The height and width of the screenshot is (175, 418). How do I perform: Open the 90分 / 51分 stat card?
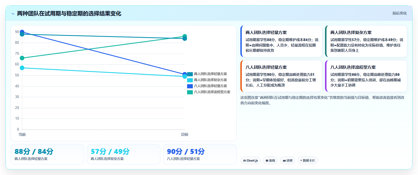pyautogui.click(x=200, y=154)
